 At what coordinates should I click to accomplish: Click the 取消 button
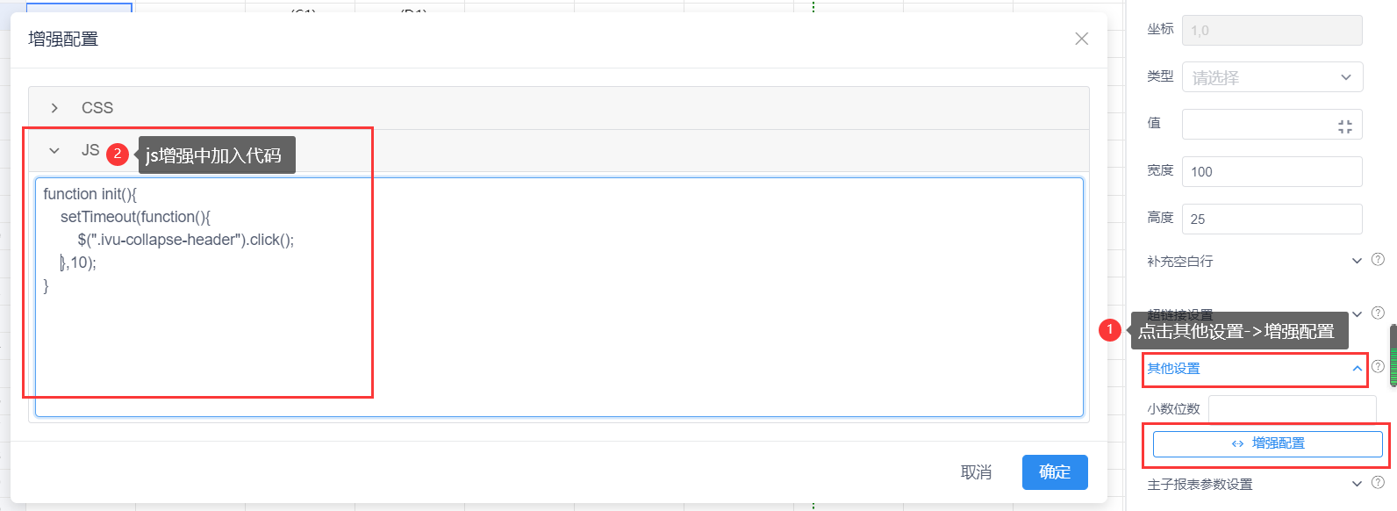pos(976,472)
